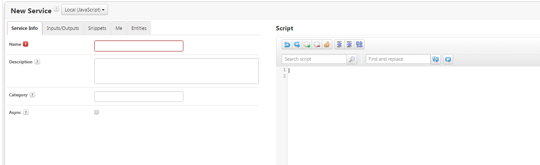The height and width of the screenshot is (165, 540).
Task: Switch to the Inputs/Outputs tab
Action: (63, 28)
